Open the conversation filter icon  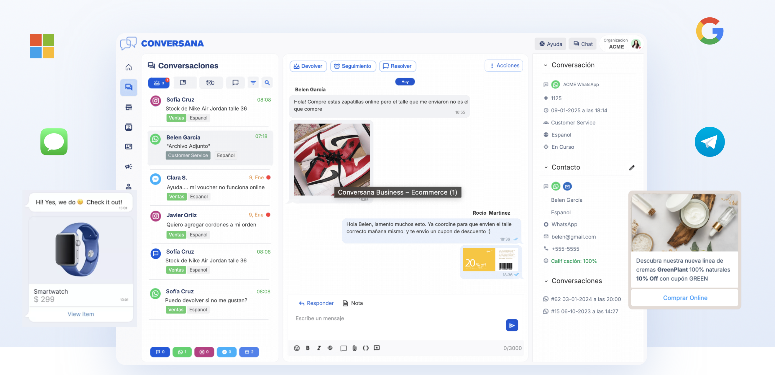(253, 82)
